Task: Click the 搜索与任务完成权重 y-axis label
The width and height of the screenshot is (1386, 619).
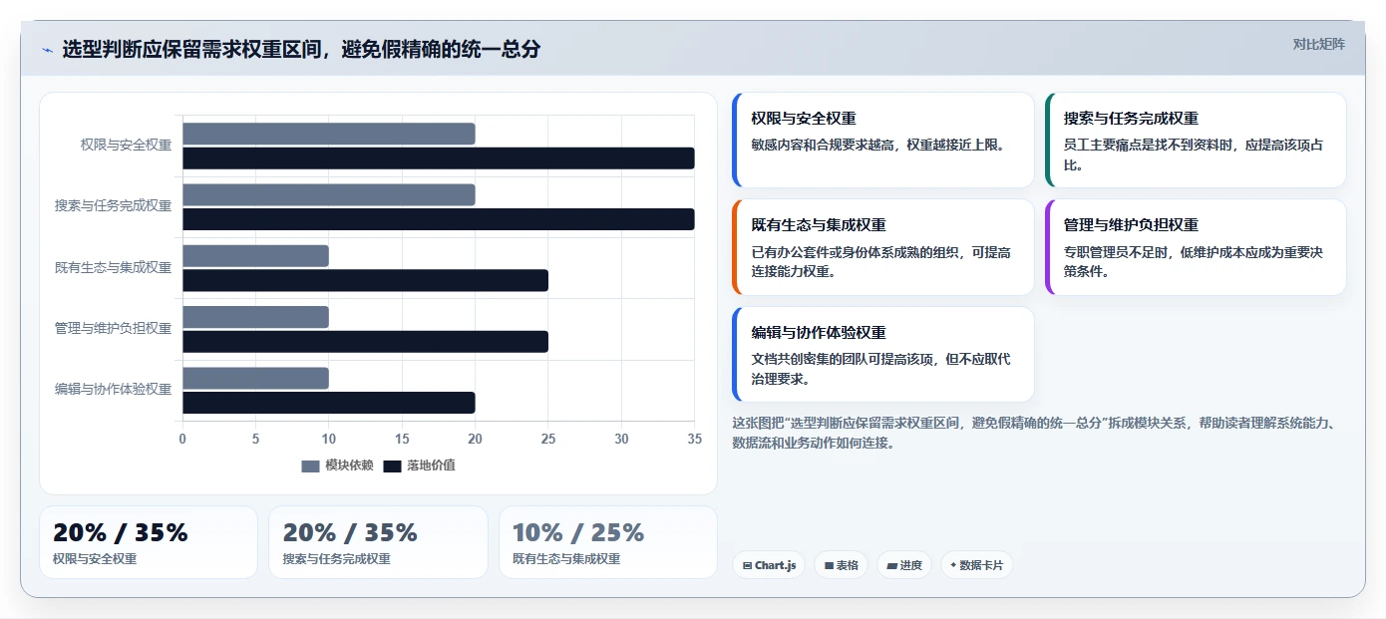Action: pyautogui.click(x=113, y=206)
